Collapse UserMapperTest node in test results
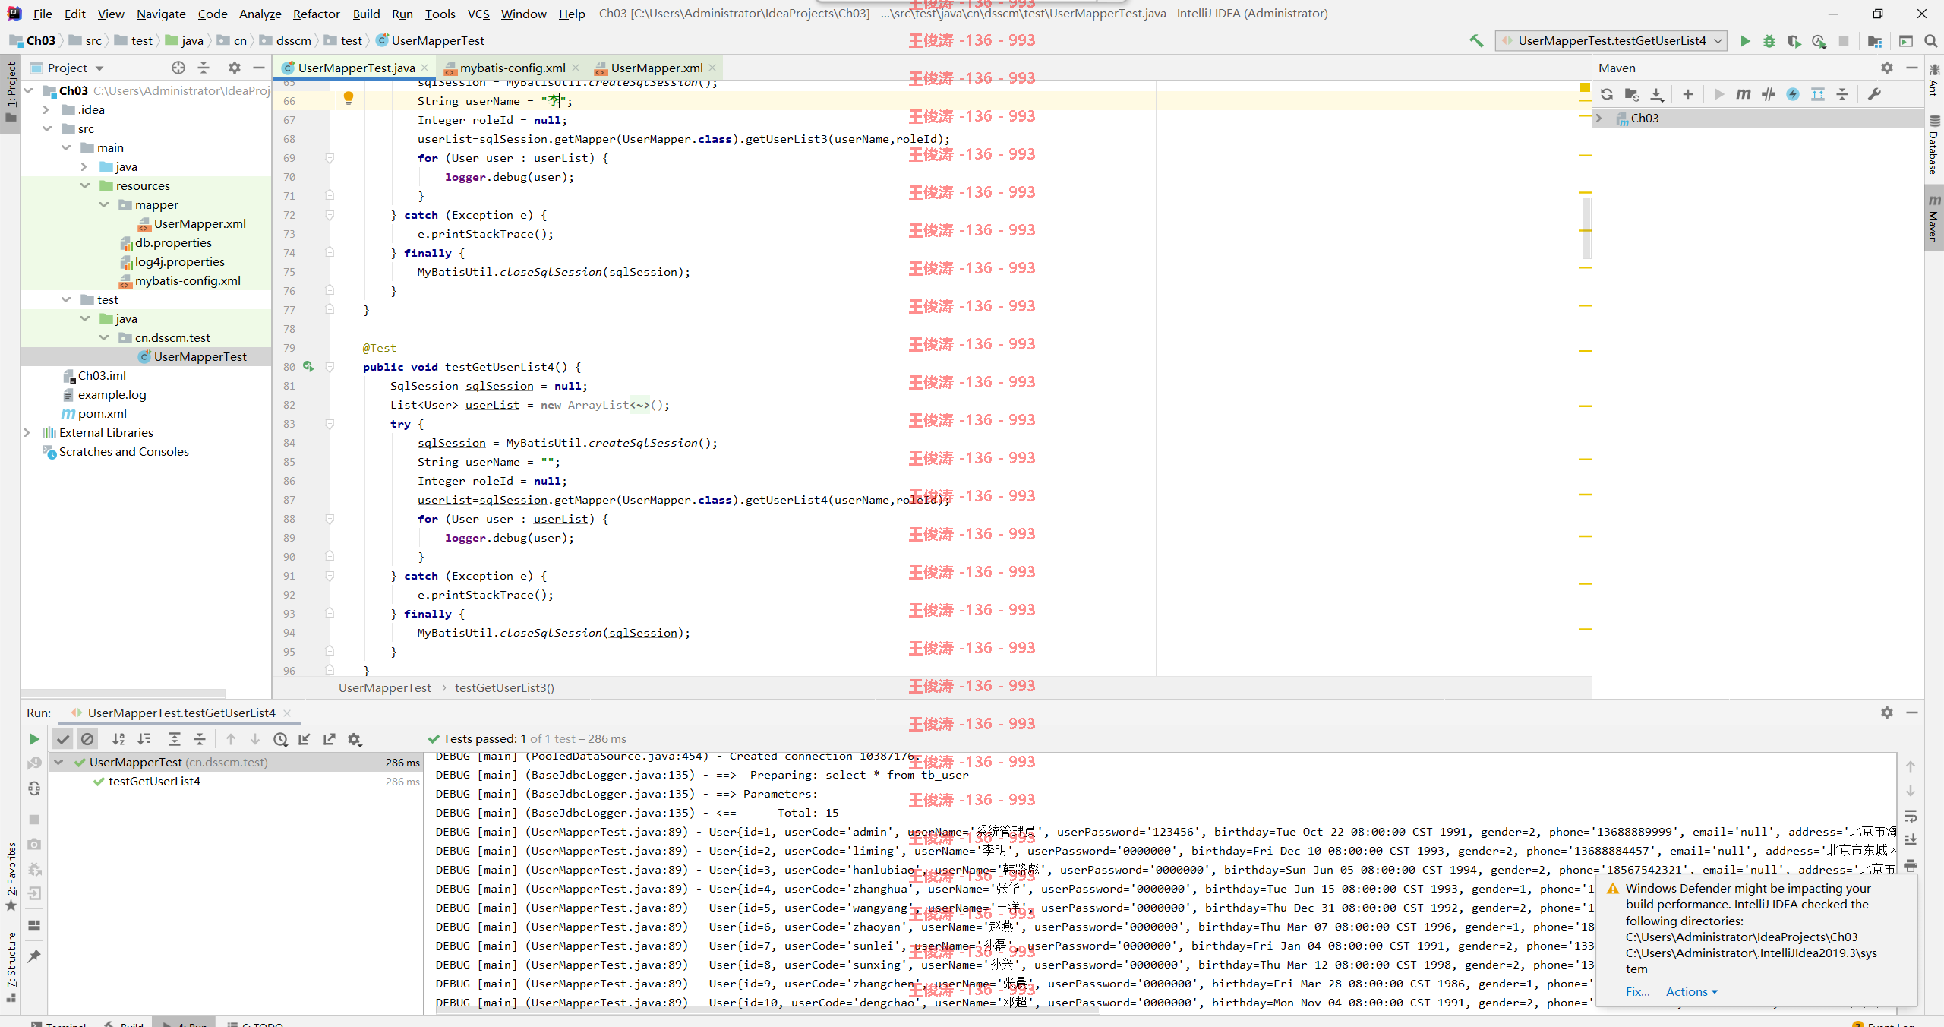Image resolution: width=1944 pixels, height=1027 pixels. [59, 762]
